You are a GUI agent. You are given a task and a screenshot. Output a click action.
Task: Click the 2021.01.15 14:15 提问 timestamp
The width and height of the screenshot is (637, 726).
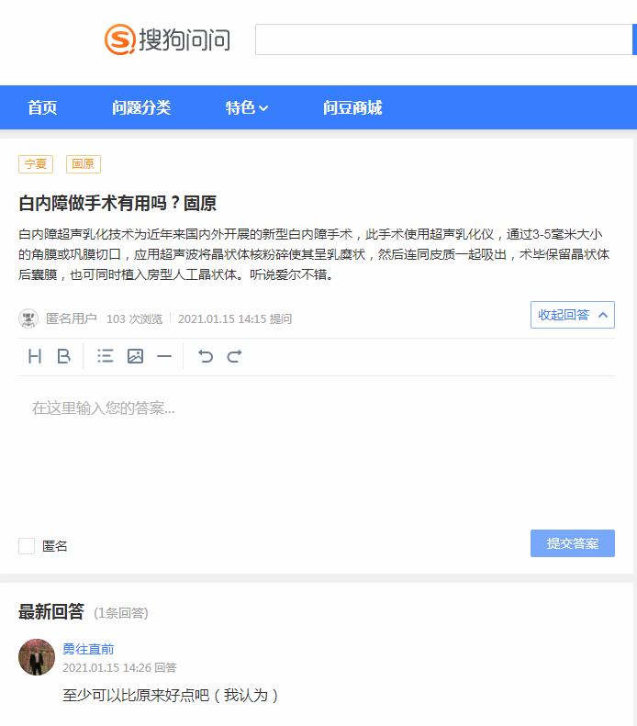point(235,319)
